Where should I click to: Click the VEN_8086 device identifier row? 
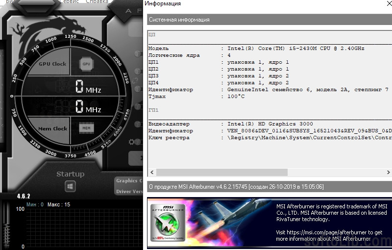pos(270,131)
